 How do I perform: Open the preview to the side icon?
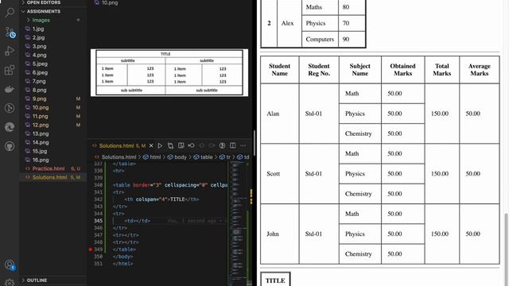point(181,145)
